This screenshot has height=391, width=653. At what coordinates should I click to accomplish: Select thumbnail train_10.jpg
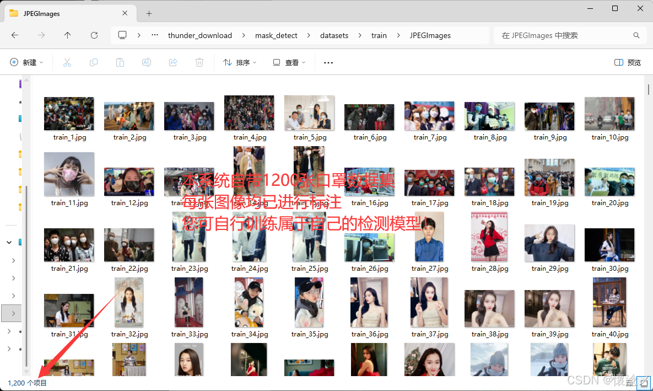609,114
